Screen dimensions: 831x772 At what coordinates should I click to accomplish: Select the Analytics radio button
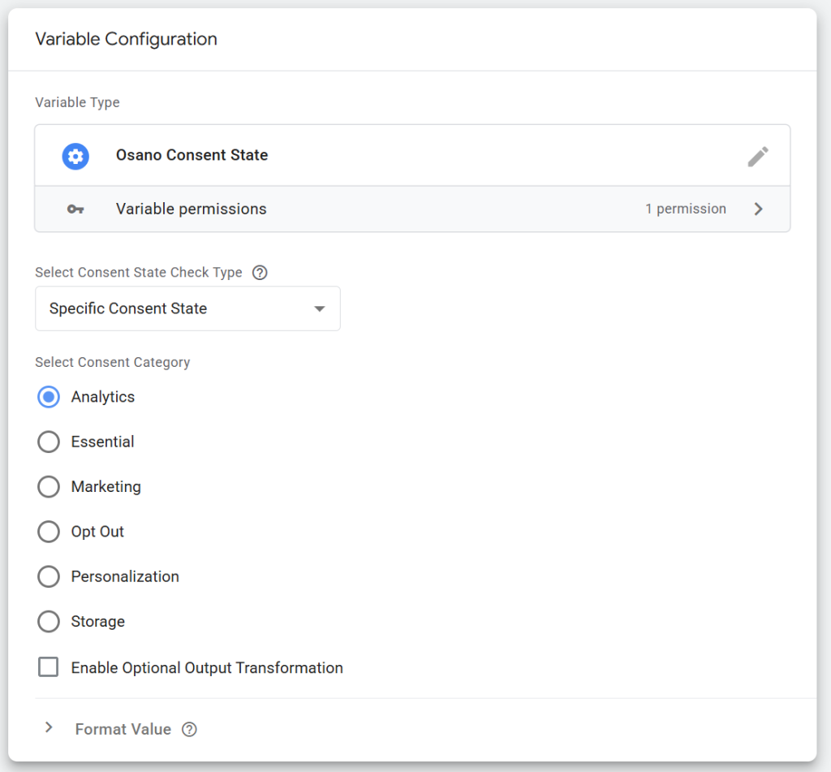(x=48, y=397)
